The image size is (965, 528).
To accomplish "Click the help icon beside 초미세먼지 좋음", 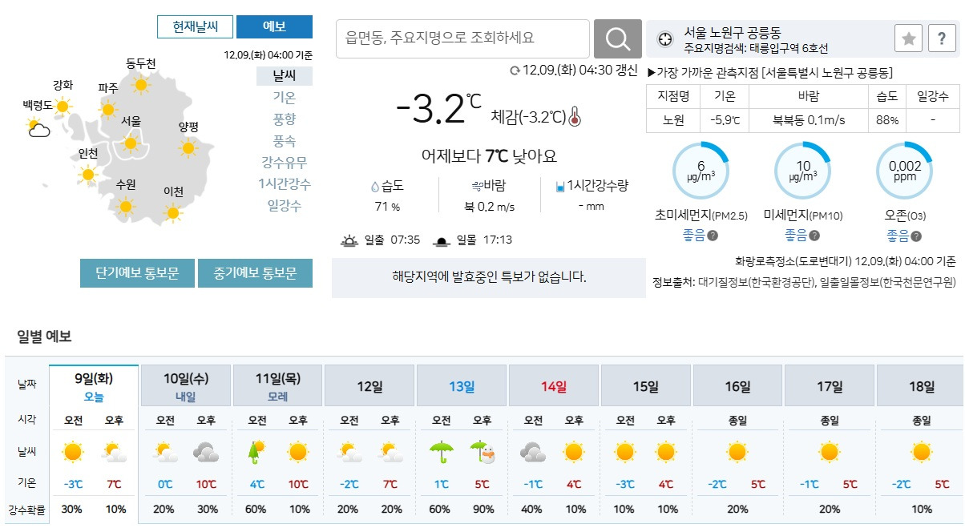I will [713, 236].
